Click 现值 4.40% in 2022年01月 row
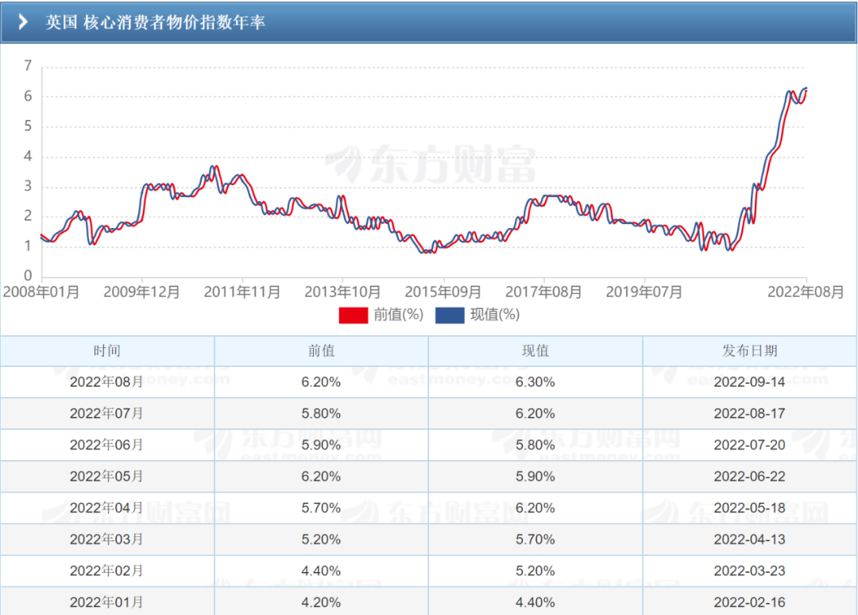This screenshot has width=858, height=615. [x=535, y=602]
